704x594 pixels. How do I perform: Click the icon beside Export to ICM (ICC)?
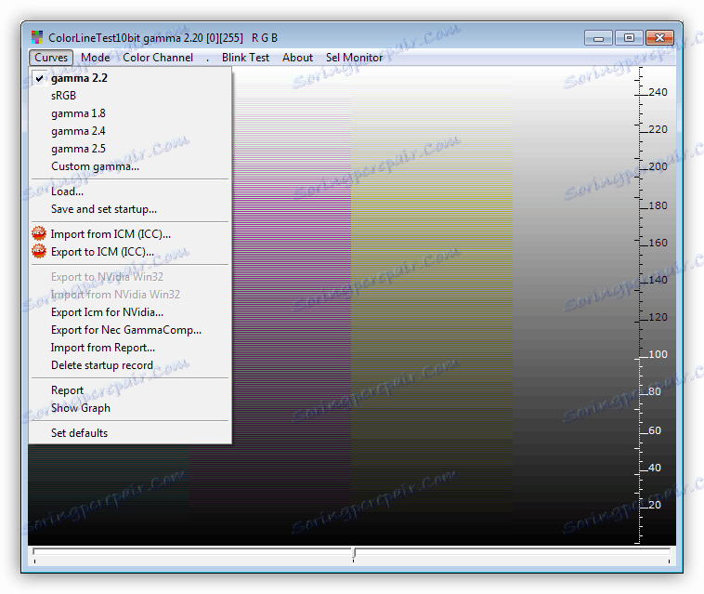(39, 252)
